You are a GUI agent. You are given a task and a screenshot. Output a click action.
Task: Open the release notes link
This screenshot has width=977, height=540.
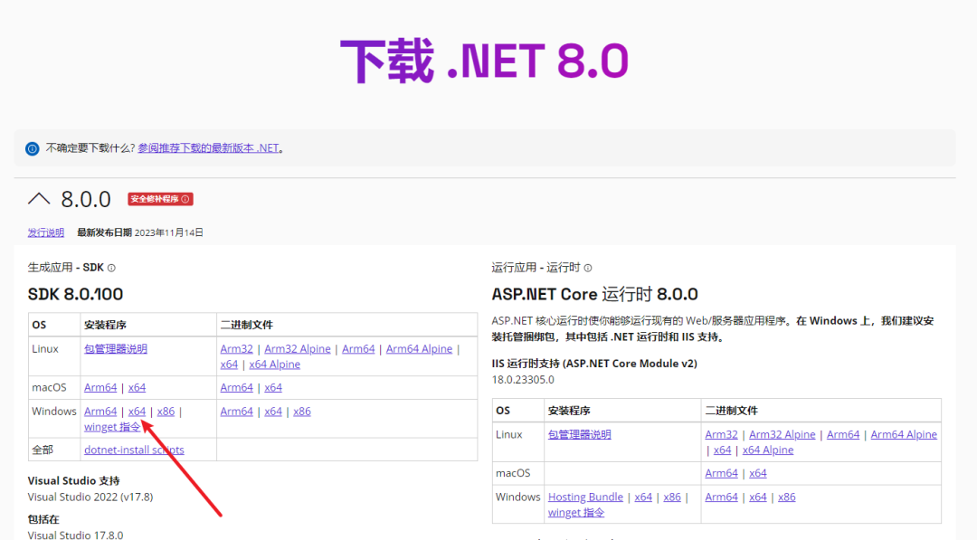pyautogui.click(x=45, y=232)
